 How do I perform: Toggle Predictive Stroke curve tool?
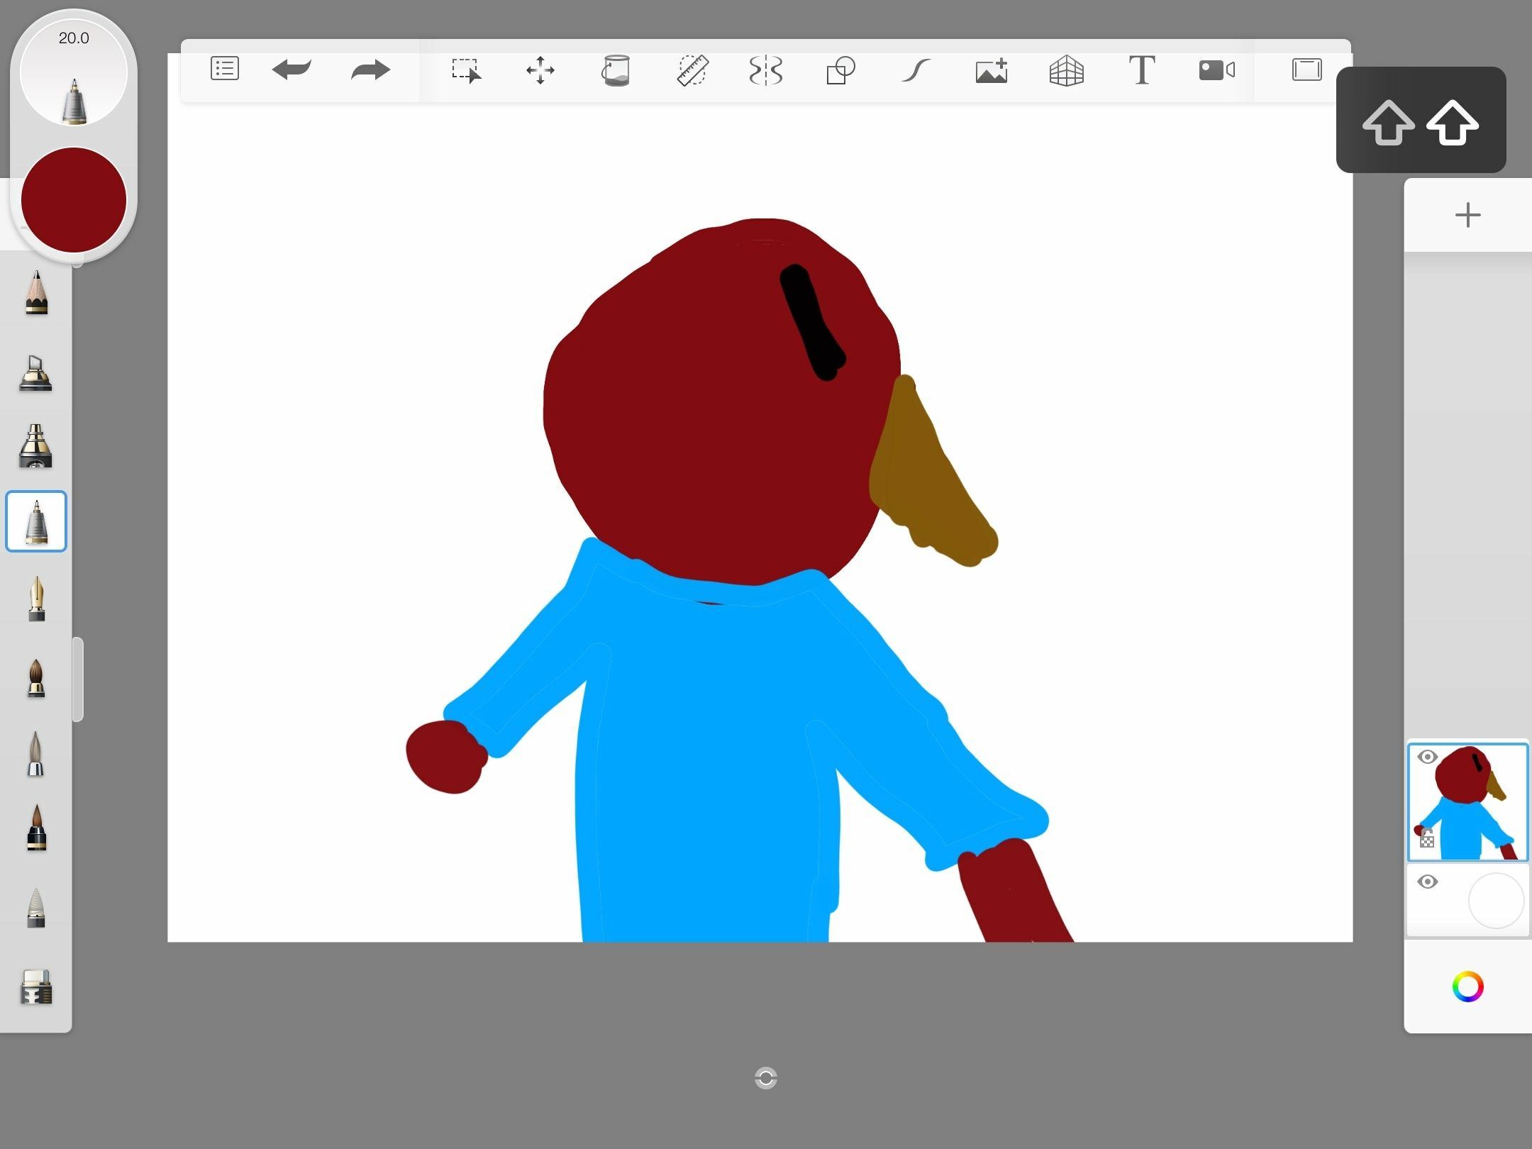tap(916, 70)
